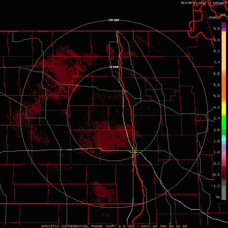Image resolution: width=228 pixels, height=228 pixels.
Task: Select the 0.2 scale value
Action: tap(217, 164)
